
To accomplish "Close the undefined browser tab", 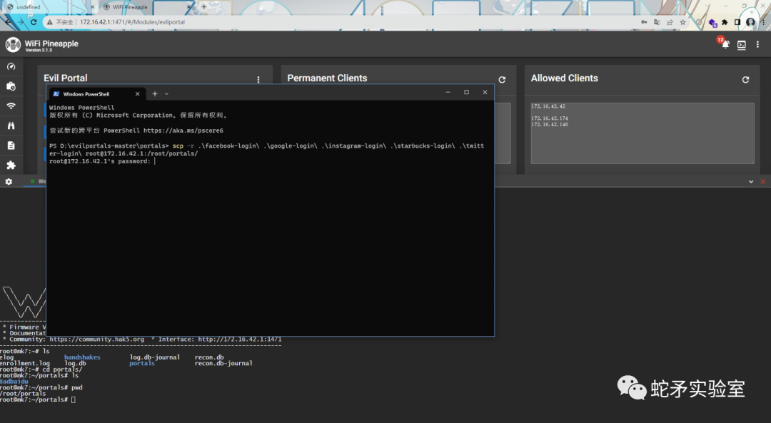I will pyautogui.click(x=92, y=7).
